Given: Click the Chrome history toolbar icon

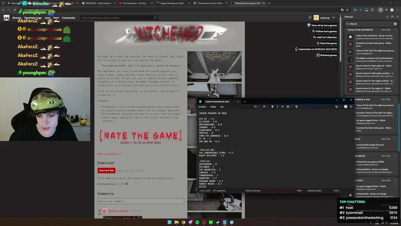Looking at the screenshot, I should click(x=381, y=10).
